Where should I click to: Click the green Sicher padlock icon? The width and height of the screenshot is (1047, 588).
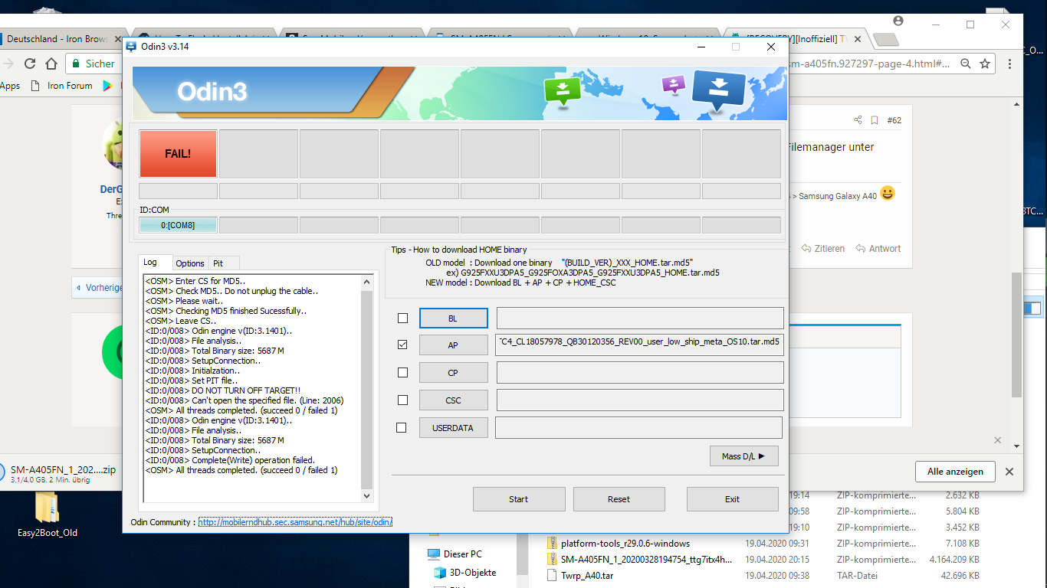76,64
